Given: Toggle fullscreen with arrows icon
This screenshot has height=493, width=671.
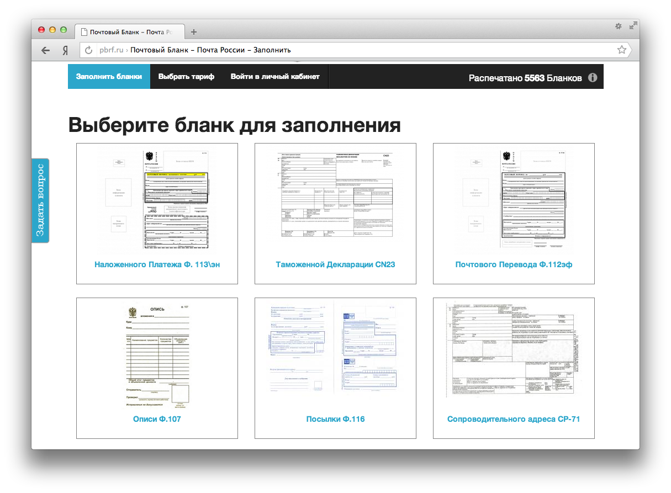Looking at the screenshot, I should tap(633, 26).
